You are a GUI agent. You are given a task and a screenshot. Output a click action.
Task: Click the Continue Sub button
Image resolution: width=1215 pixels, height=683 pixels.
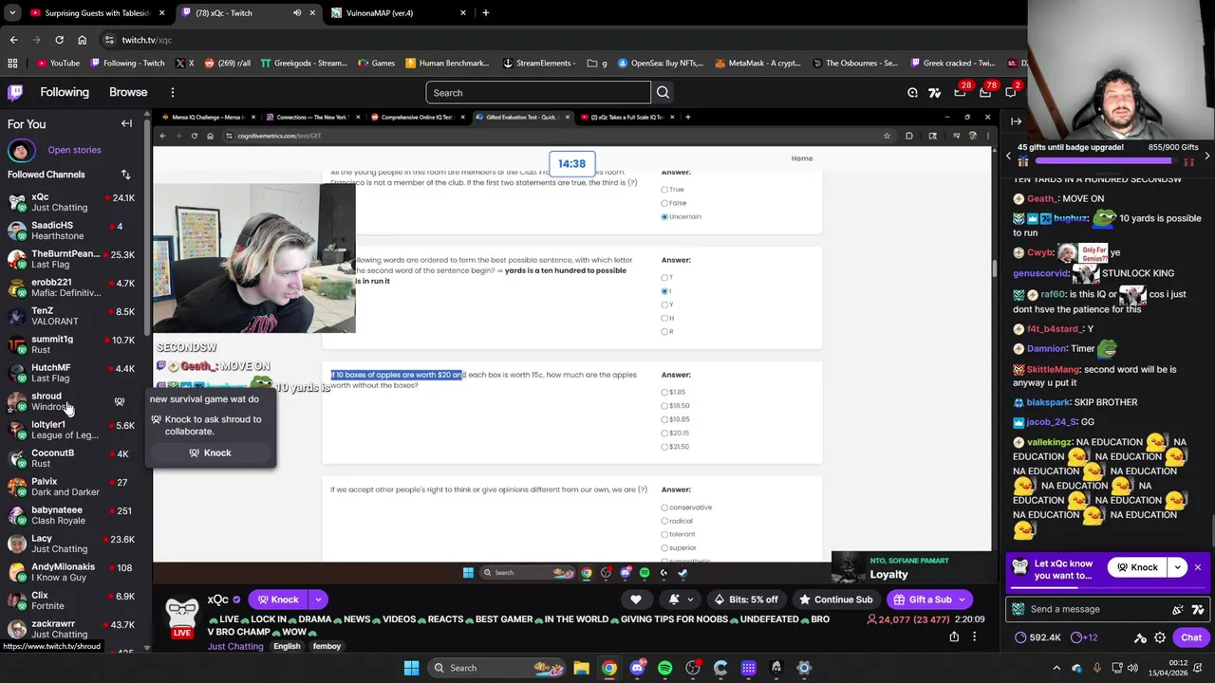click(x=836, y=600)
